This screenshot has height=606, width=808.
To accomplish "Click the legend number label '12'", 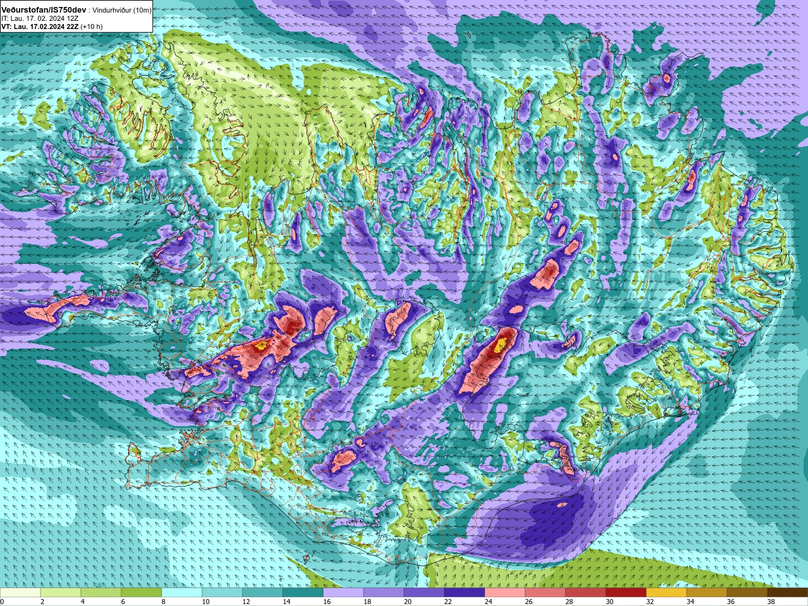I will [x=246, y=602].
